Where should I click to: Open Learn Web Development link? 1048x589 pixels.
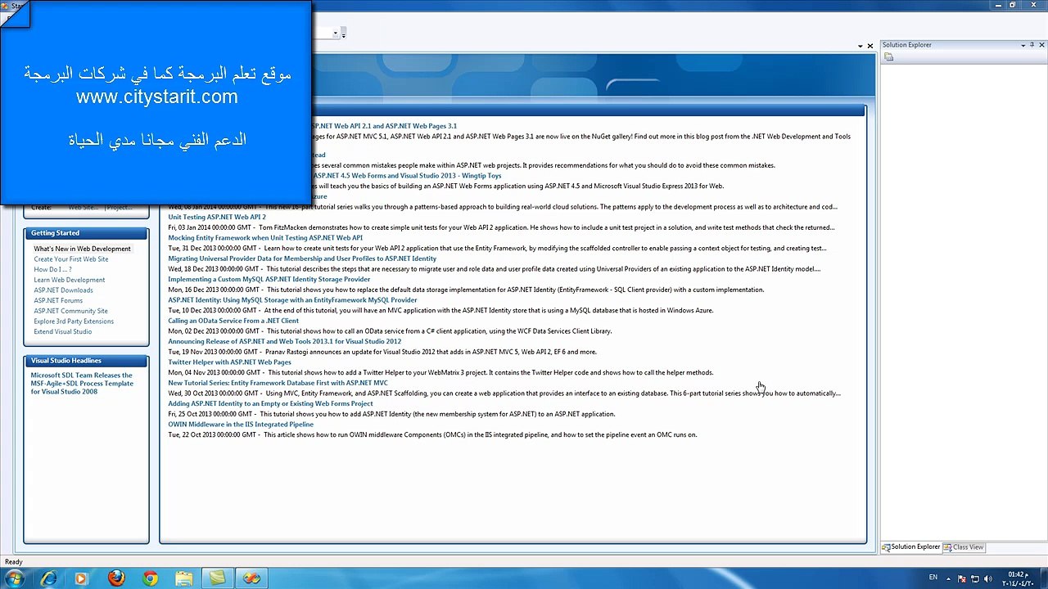click(x=70, y=280)
